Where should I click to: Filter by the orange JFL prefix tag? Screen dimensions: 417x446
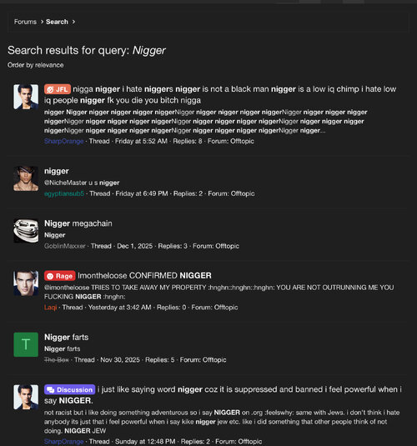coord(58,89)
